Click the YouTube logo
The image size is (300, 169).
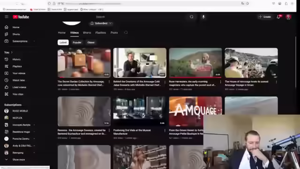(21, 17)
